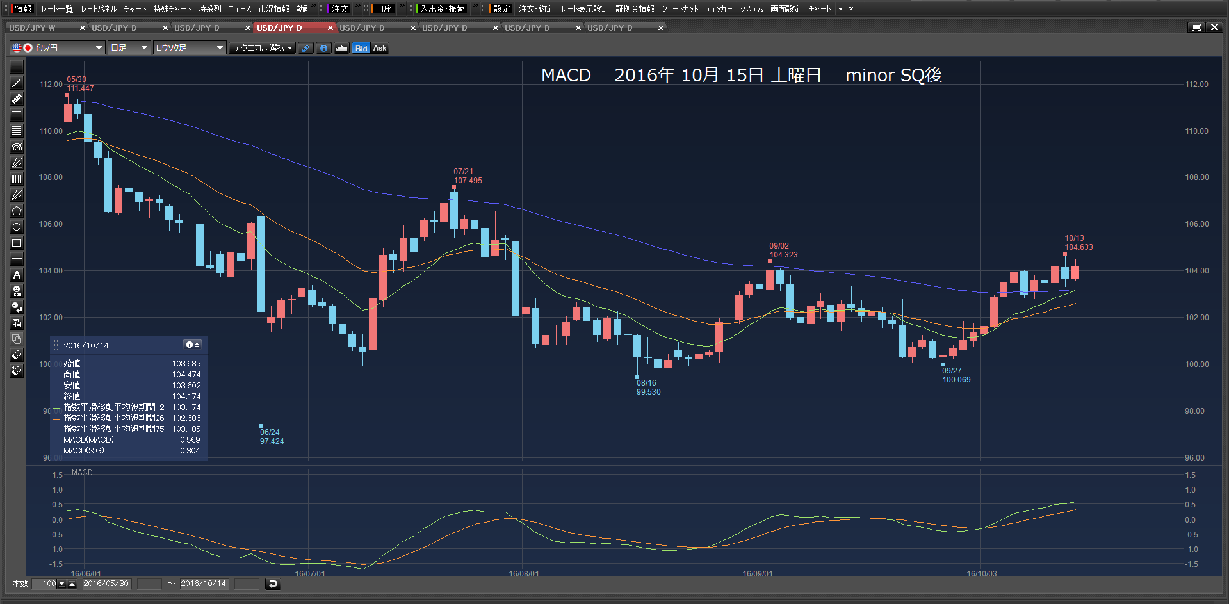Image resolution: width=1229 pixels, height=604 pixels.
Task: Switch price display to Bid
Action: pos(361,48)
